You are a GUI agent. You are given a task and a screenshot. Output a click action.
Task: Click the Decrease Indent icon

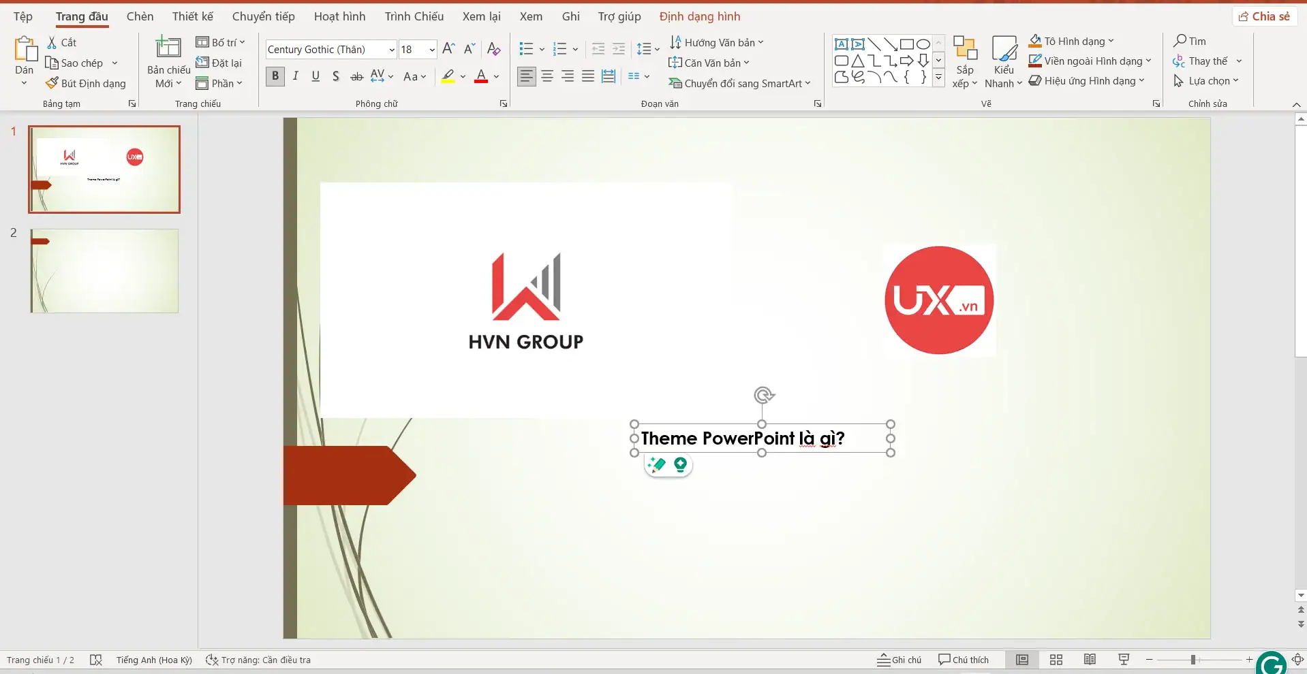[x=598, y=48]
